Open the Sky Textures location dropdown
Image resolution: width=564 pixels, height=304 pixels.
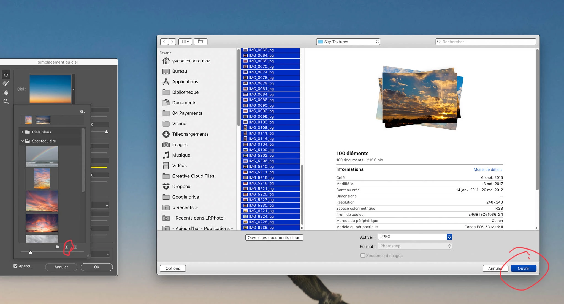[348, 42]
